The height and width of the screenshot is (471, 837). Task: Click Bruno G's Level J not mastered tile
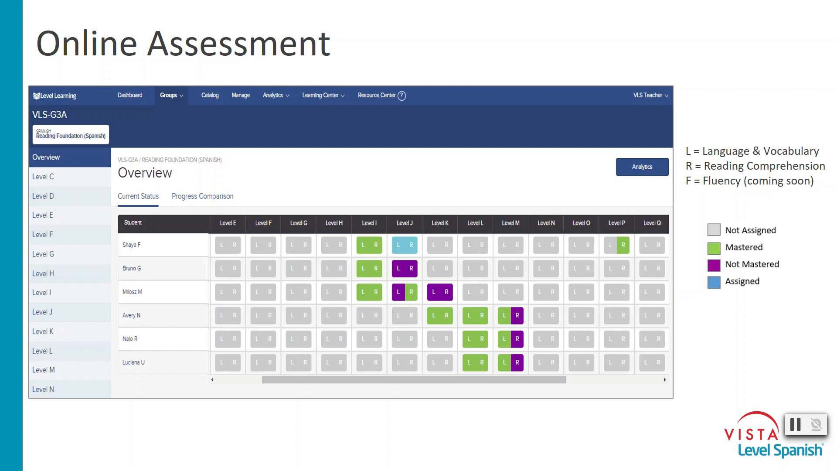tap(405, 269)
